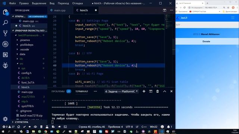The height and width of the screenshot is (134, 239).
Task: Click the Donate link in browser page
Action: (206, 41)
